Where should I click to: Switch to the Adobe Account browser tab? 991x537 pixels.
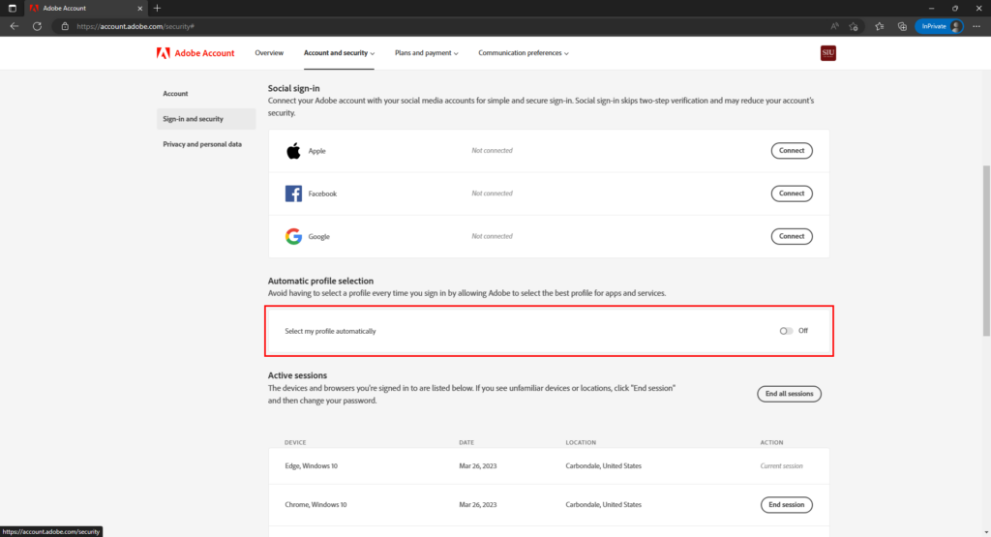coord(85,8)
